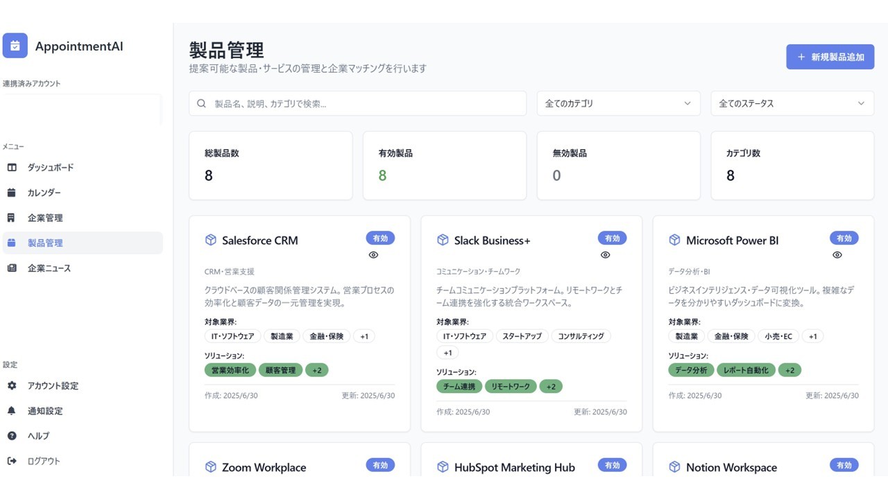Click the AppointmentAI calendar logo icon
This screenshot has height=499, width=888.
15,46
